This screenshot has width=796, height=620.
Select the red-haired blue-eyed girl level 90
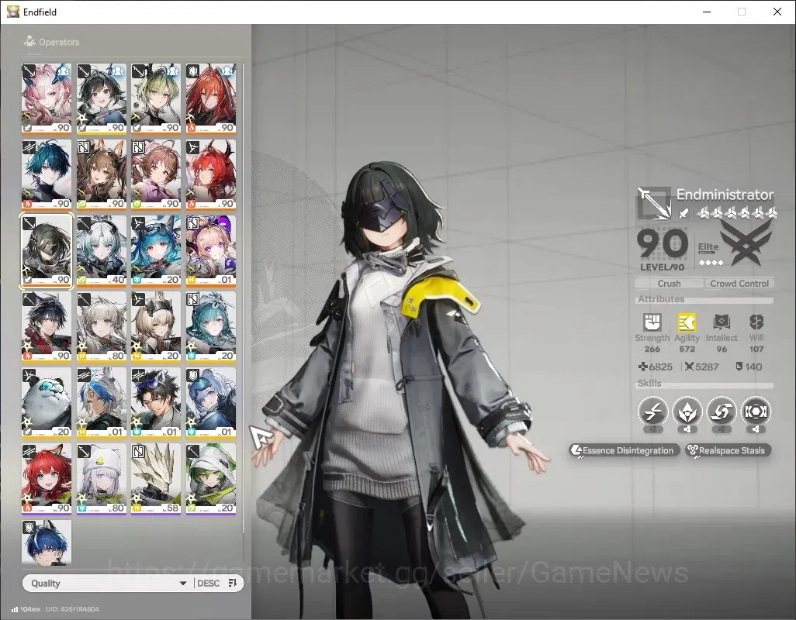click(47, 479)
